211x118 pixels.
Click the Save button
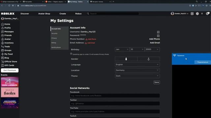pyautogui.click(x=157, y=82)
